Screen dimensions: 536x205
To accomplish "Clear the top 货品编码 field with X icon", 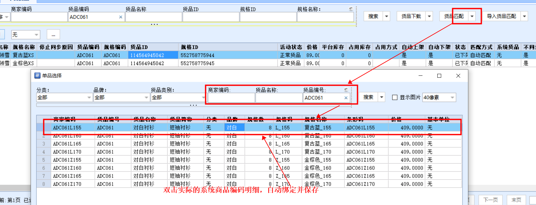I will pos(121,17).
